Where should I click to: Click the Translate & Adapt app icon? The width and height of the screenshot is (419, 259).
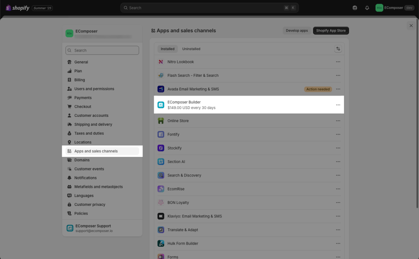161,230
